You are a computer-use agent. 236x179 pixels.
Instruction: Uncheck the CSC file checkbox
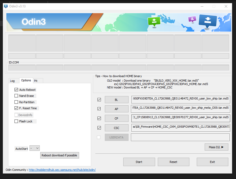pyautogui.click(x=99, y=128)
